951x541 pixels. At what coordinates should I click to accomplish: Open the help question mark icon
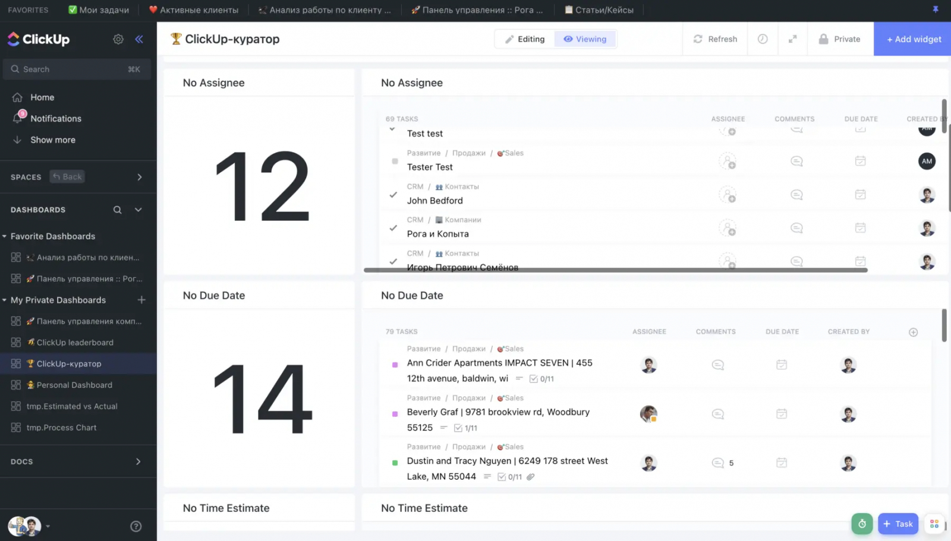point(136,526)
